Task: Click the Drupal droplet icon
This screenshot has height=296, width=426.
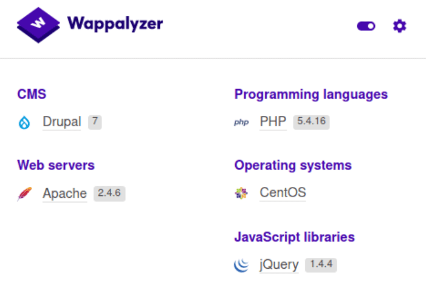Action: click(x=24, y=123)
